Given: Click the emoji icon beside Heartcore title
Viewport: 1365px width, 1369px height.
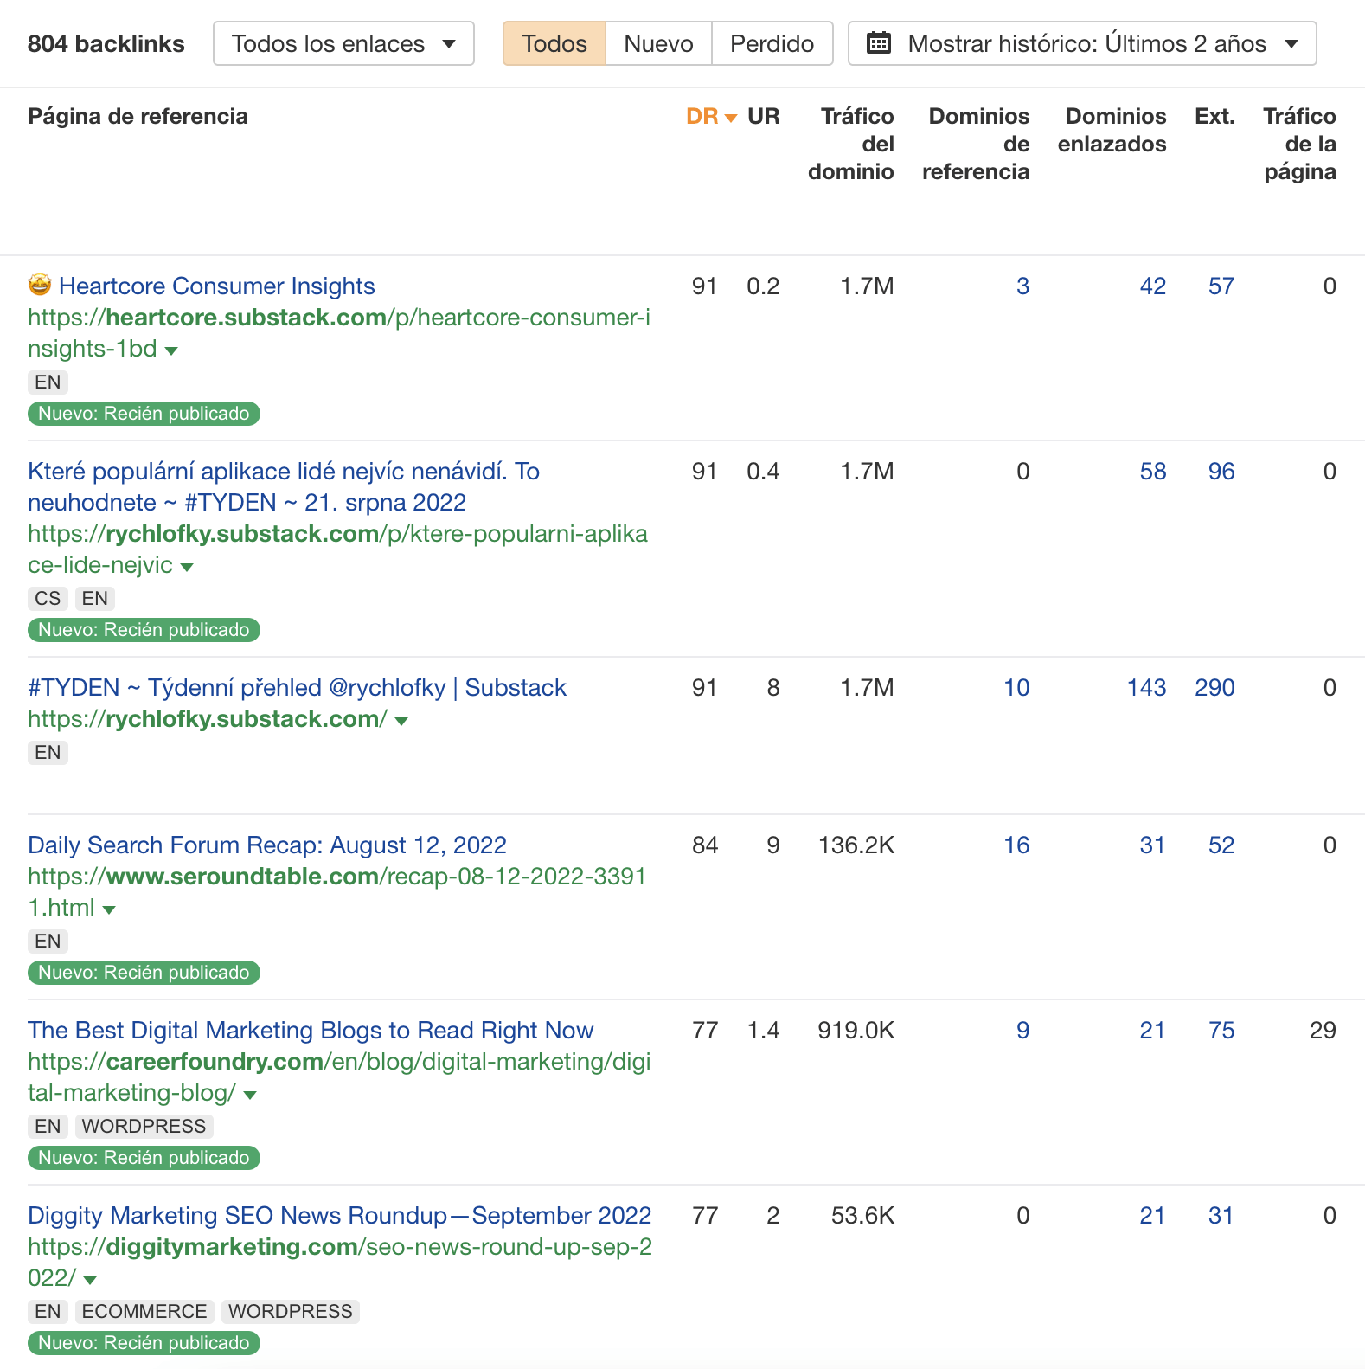Looking at the screenshot, I should (x=40, y=285).
